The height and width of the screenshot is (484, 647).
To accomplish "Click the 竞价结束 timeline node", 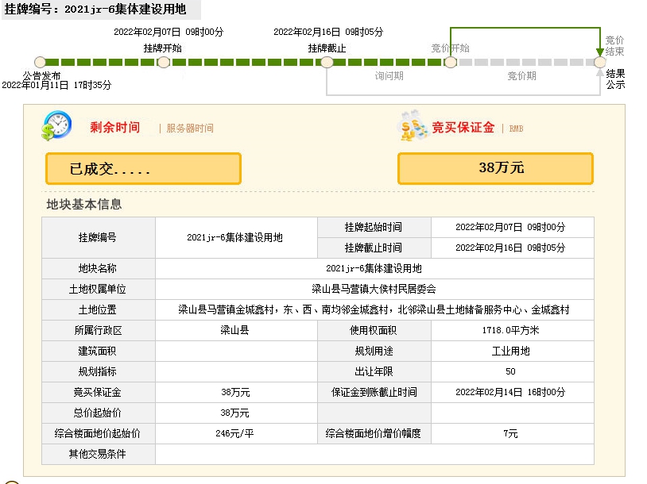I will (600, 62).
